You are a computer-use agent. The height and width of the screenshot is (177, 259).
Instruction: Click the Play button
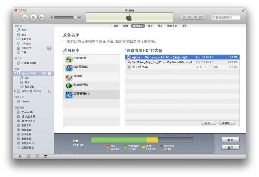click(x=33, y=17)
